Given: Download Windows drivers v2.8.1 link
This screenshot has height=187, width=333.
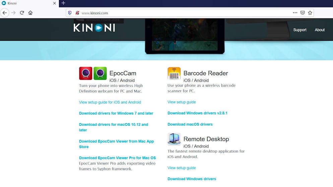Looking at the screenshot, I should (197, 113).
